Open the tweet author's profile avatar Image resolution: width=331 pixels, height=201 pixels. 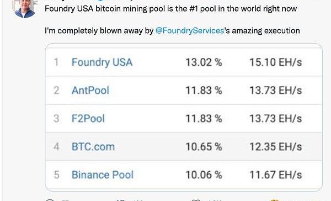click(24, 8)
